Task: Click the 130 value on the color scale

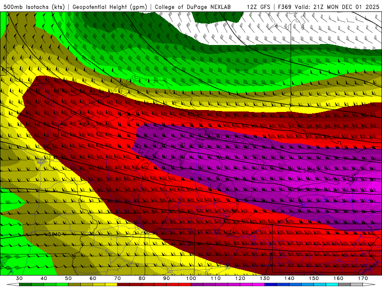Action: coord(265,278)
